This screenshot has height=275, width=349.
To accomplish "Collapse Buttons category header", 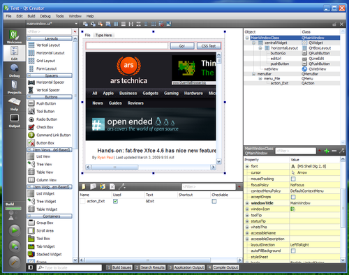I will pyautogui.click(x=50, y=97).
